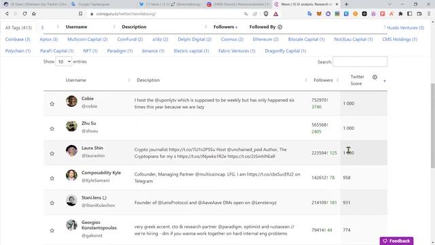
Task: Filter by a16z (2) tag
Action: coord(160,39)
